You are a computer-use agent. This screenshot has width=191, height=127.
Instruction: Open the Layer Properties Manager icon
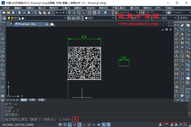pyautogui.click(x=4, y=18)
